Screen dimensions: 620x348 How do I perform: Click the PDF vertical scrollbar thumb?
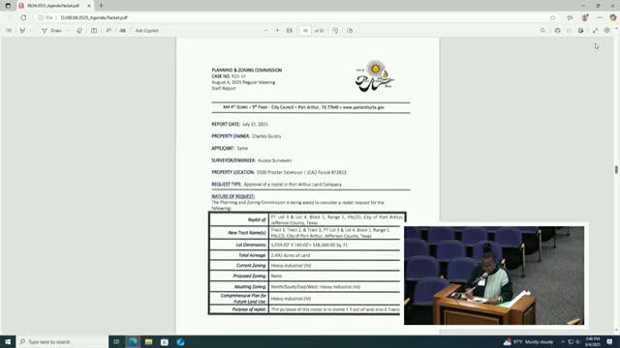pyautogui.click(x=616, y=169)
